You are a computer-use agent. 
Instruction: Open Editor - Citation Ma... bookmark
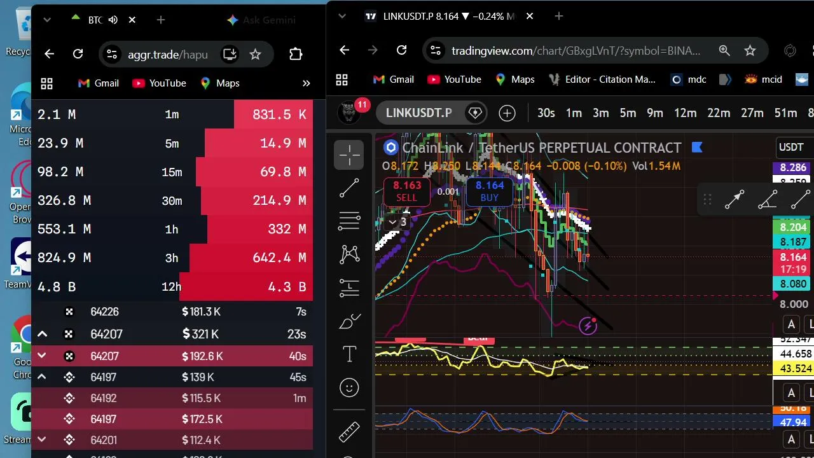[602, 80]
